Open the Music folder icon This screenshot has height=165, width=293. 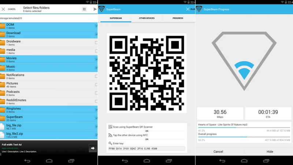(x=3, y=68)
